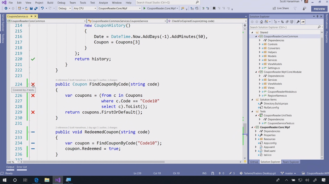This screenshot has height=184, width=329.
Task: Open the Analyze menu
Action: pos(103,3)
